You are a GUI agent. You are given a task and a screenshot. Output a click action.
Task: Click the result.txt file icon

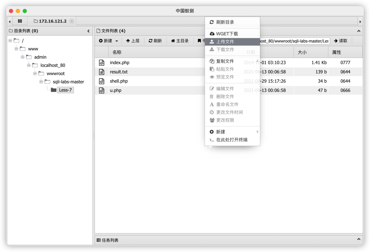click(x=101, y=72)
